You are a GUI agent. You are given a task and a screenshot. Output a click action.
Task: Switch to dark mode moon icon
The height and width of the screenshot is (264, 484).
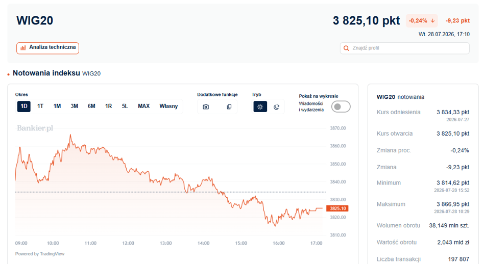[x=276, y=107]
